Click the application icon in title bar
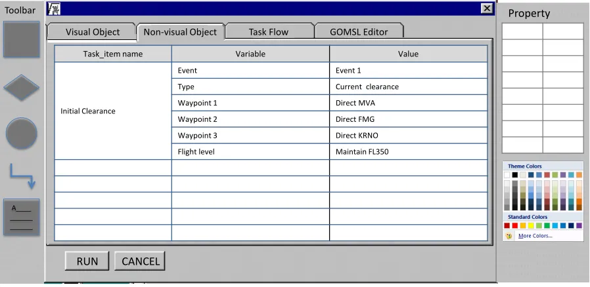590x287 pixels. pos(55,9)
